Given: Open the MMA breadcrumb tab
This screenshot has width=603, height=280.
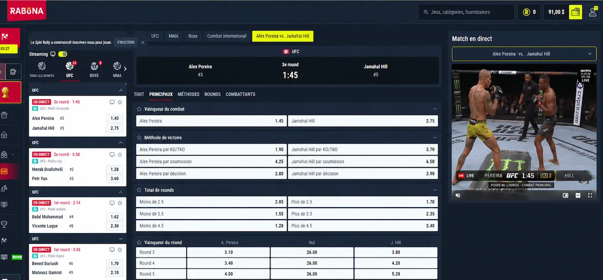Looking at the screenshot, I should pos(174,36).
